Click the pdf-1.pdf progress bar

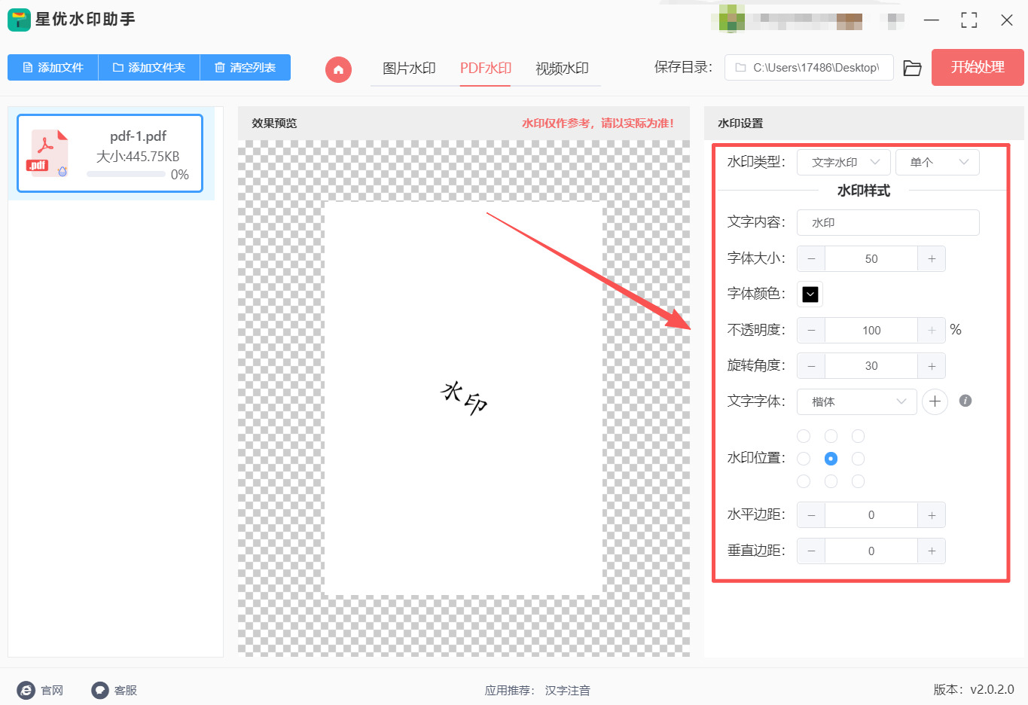126,174
